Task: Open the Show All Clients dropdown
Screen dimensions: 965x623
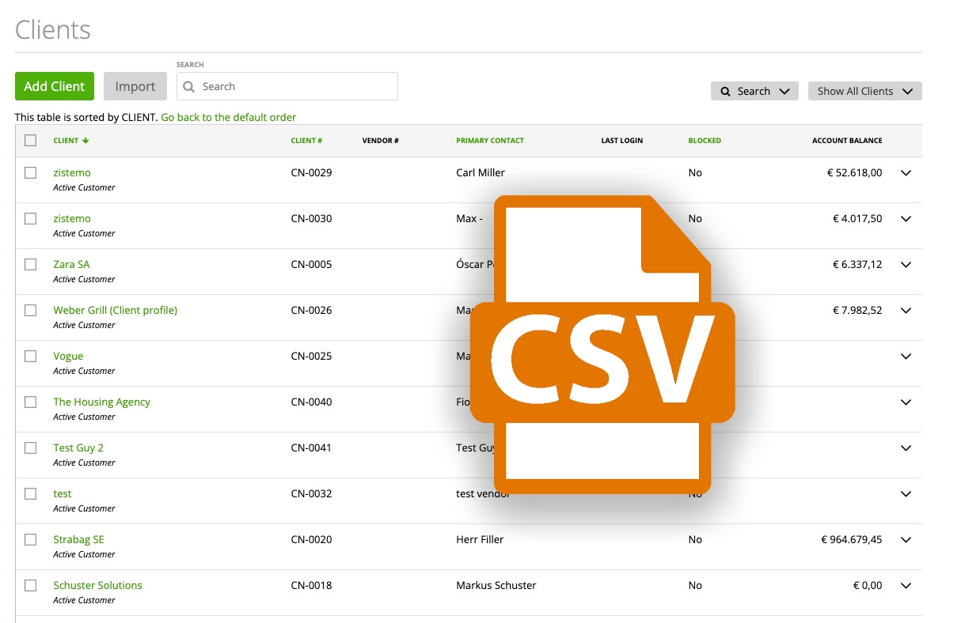Action: pos(864,91)
